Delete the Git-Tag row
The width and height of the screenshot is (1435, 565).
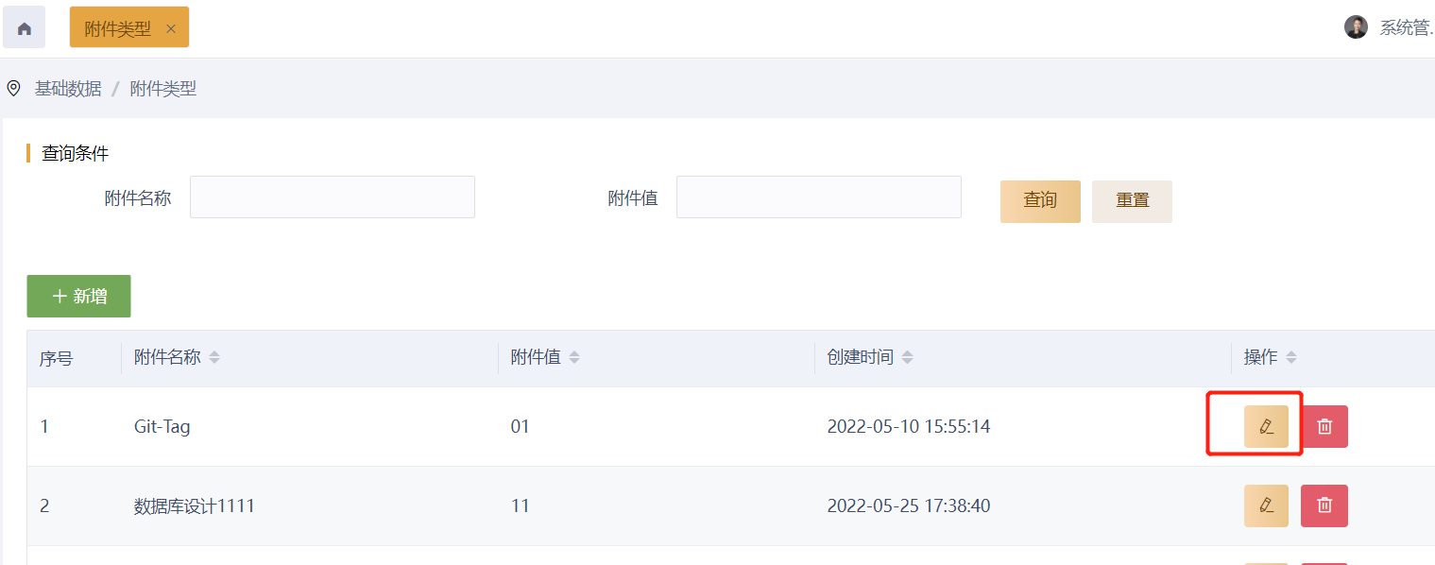[1324, 426]
